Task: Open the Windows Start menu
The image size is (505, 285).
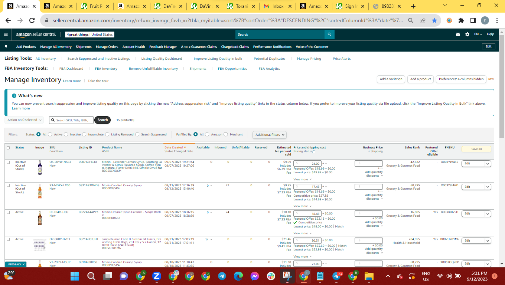Action: (x=75, y=276)
